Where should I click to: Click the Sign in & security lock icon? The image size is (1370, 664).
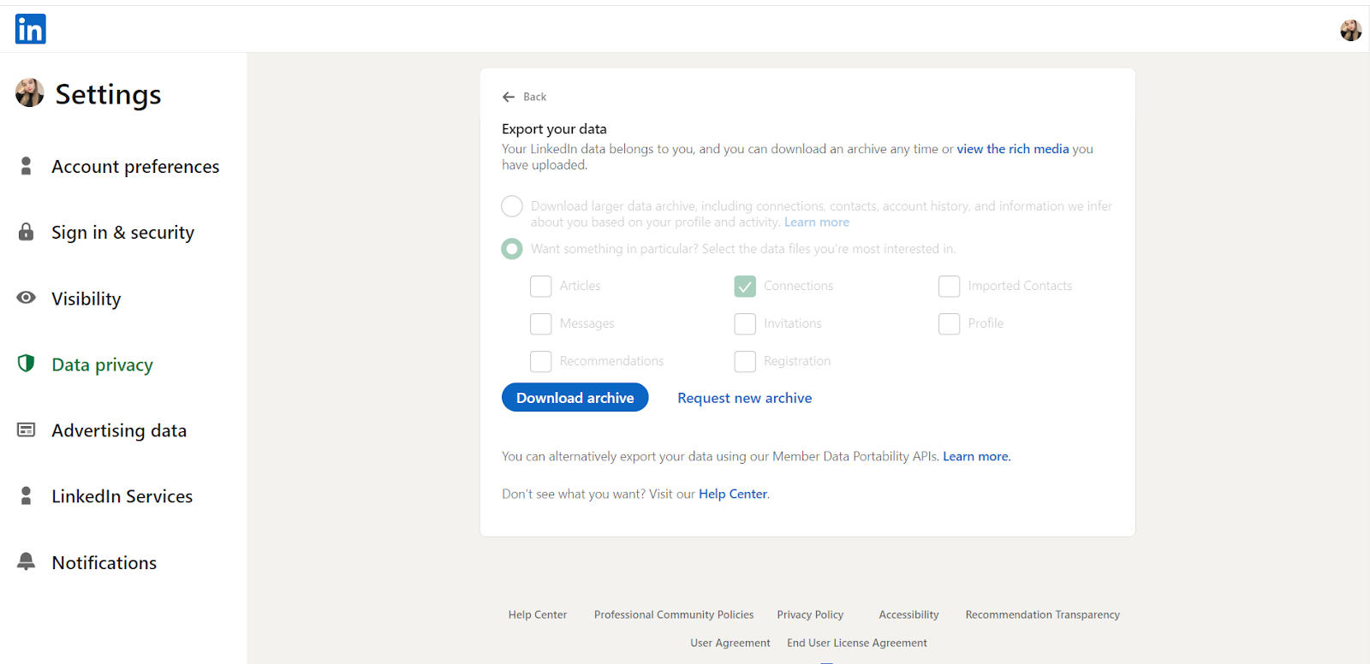click(x=26, y=232)
